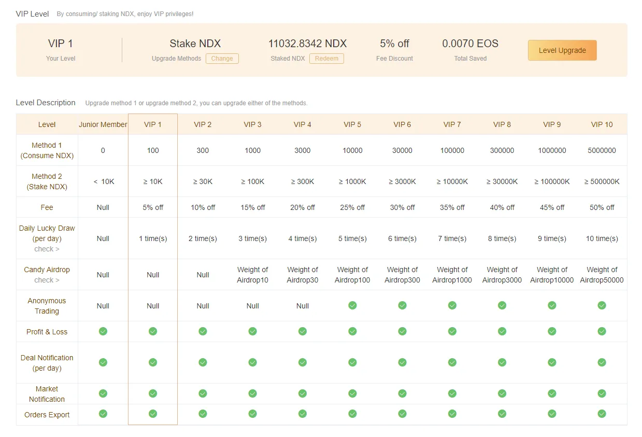
Task: Click Orders Export checkmark for VIP 4
Action: pyautogui.click(x=303, y=414)
